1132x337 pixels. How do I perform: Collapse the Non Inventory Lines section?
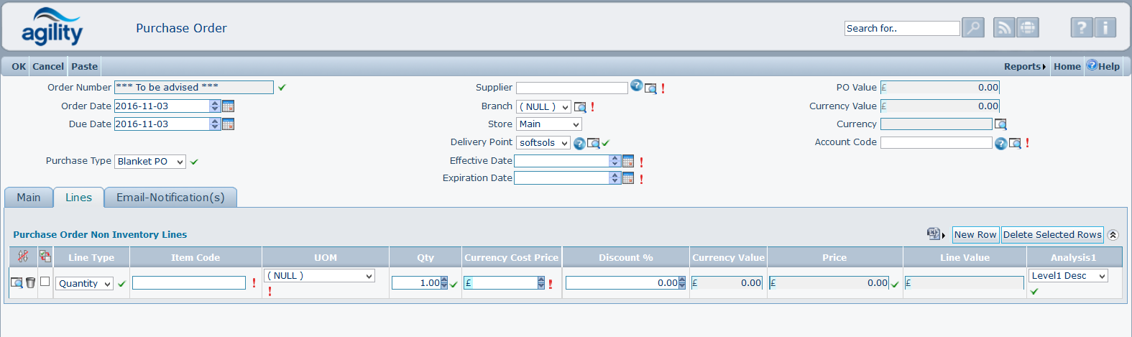click(x=1113, y=235)
